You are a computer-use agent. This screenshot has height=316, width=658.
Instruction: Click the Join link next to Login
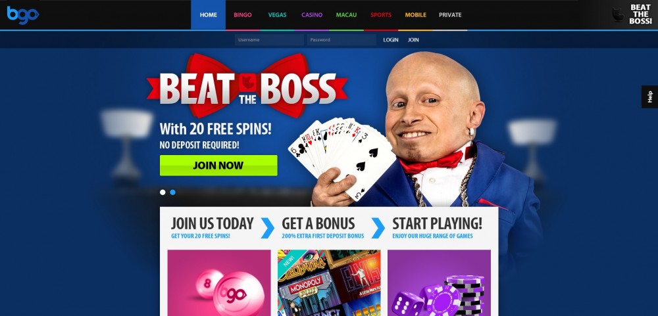413,40
